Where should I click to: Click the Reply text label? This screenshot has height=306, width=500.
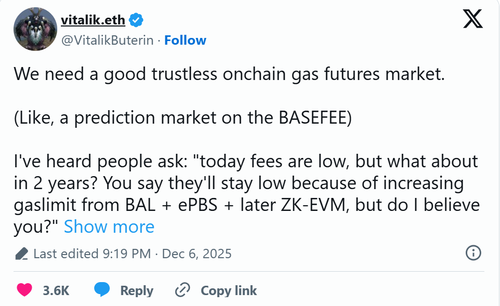(136, 290)
